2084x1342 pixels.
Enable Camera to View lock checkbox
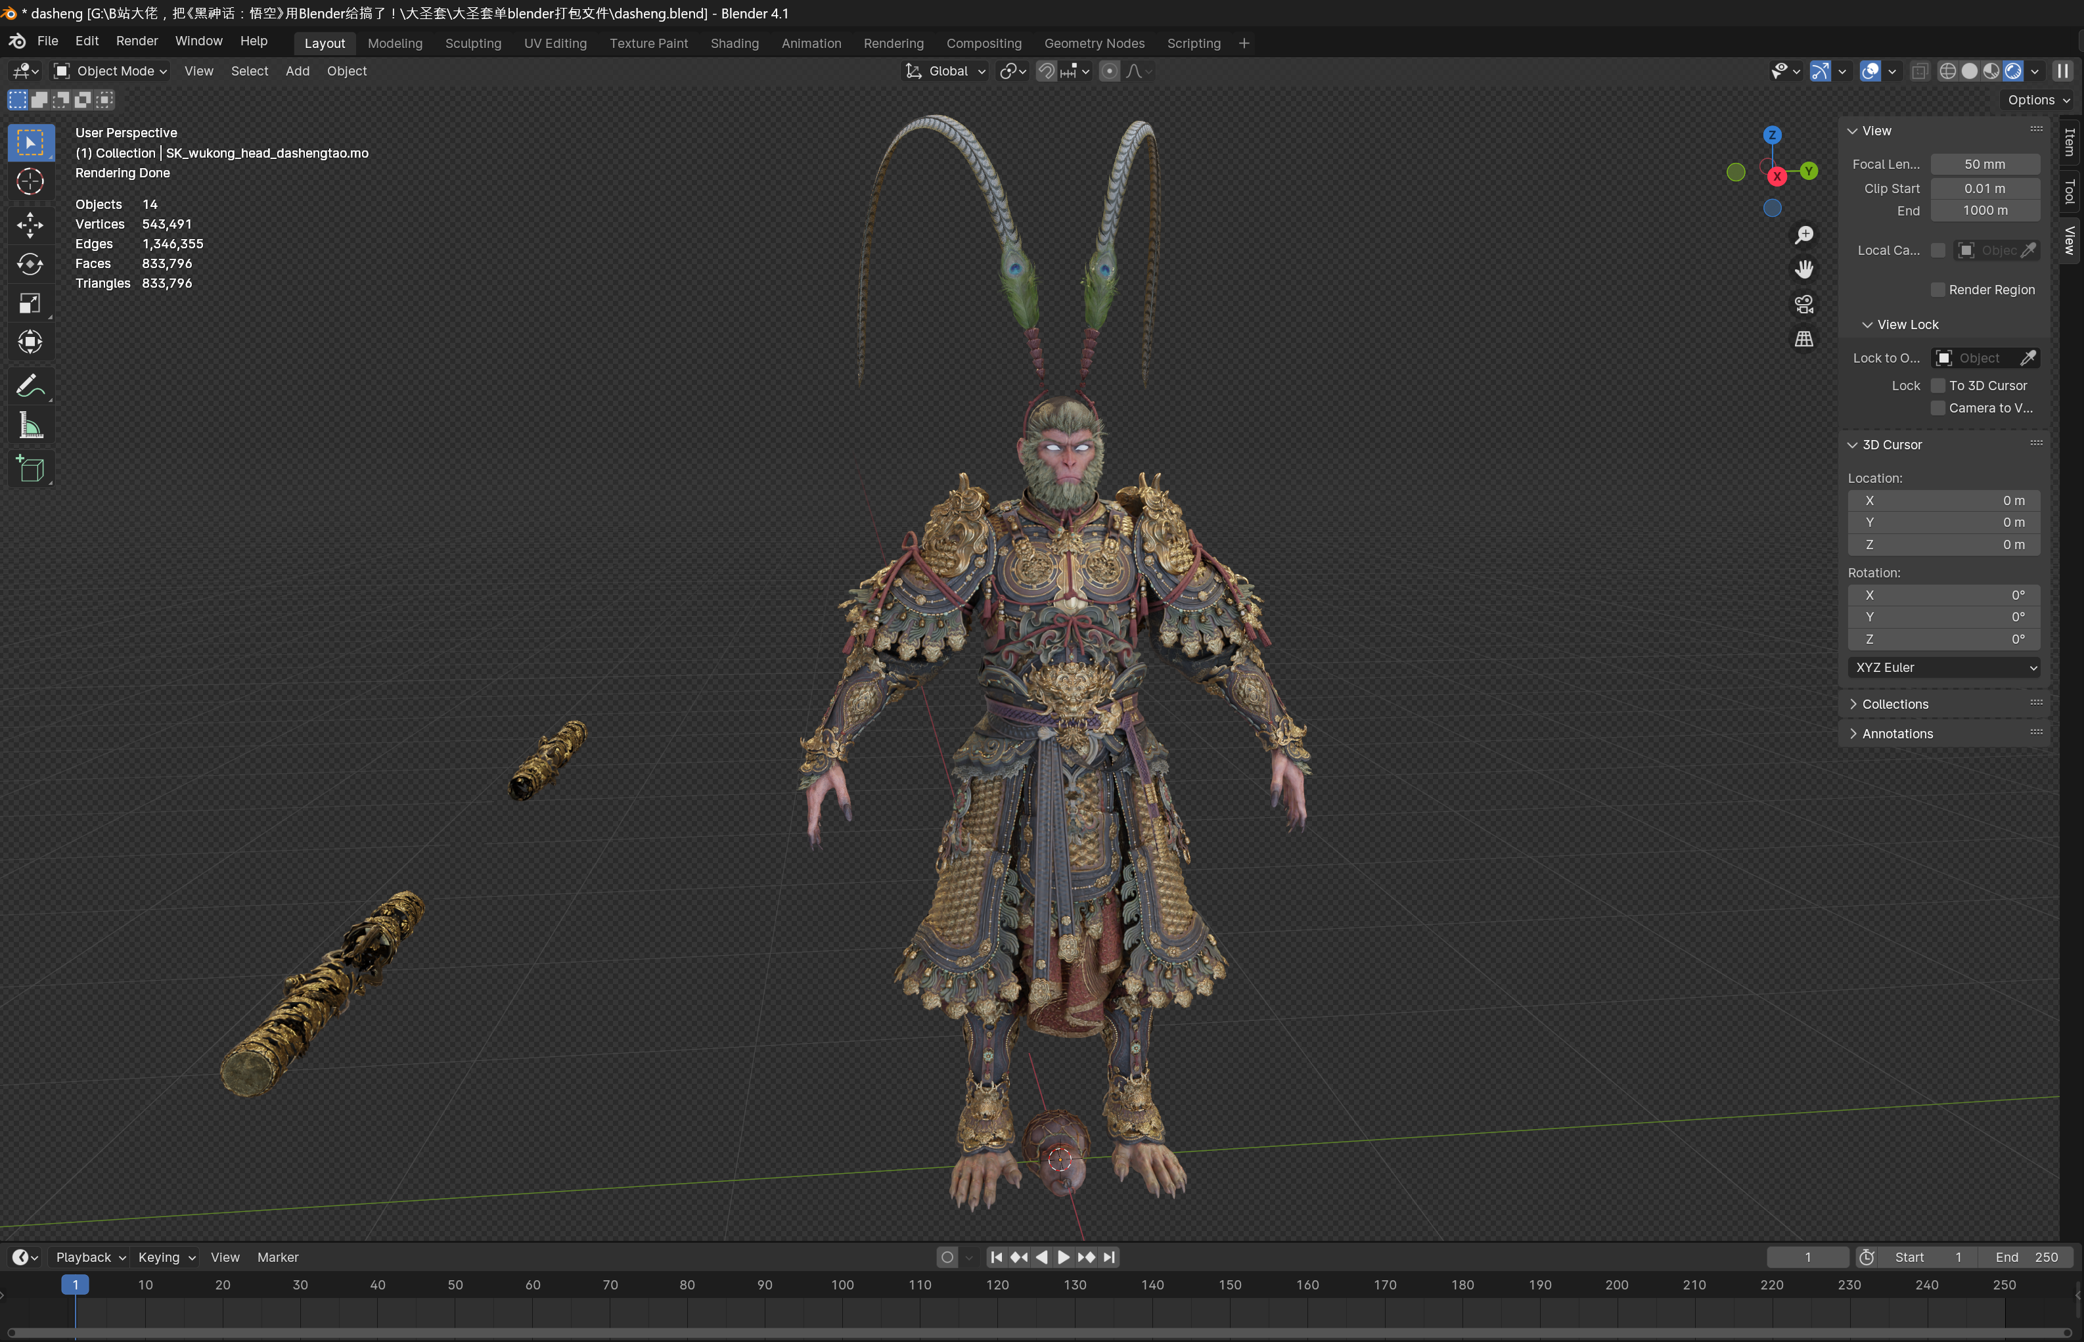(1938, 408)
